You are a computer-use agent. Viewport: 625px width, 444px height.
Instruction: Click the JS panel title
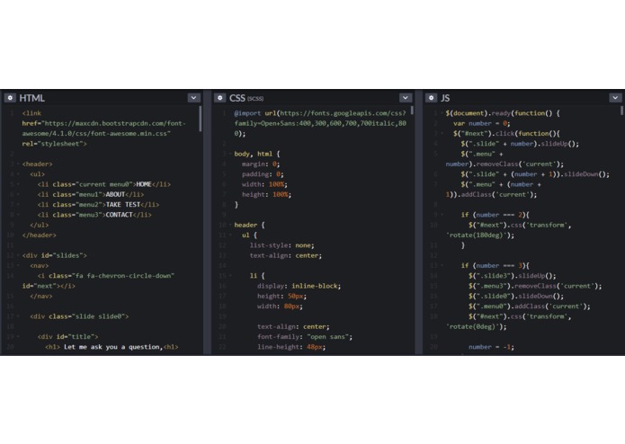click(x=445, y=98)
